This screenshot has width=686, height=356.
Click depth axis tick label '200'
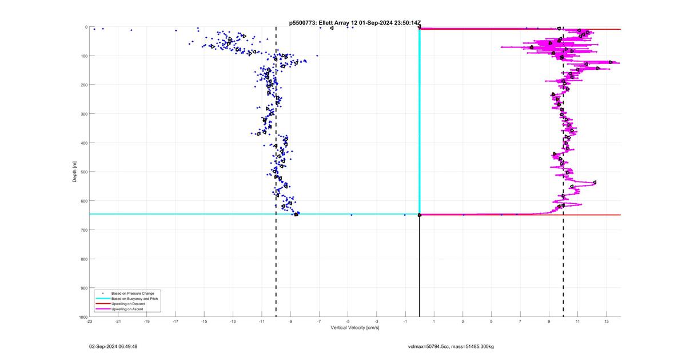point(83,85)
